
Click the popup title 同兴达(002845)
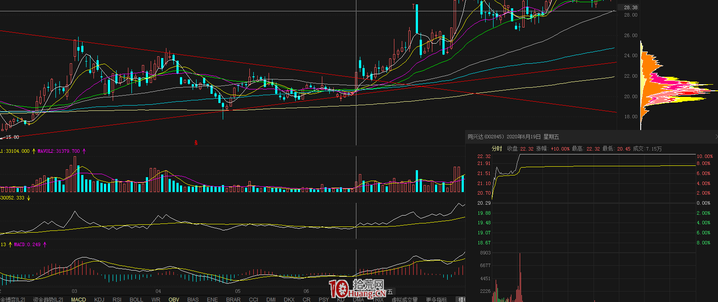[x=486, y=137]
